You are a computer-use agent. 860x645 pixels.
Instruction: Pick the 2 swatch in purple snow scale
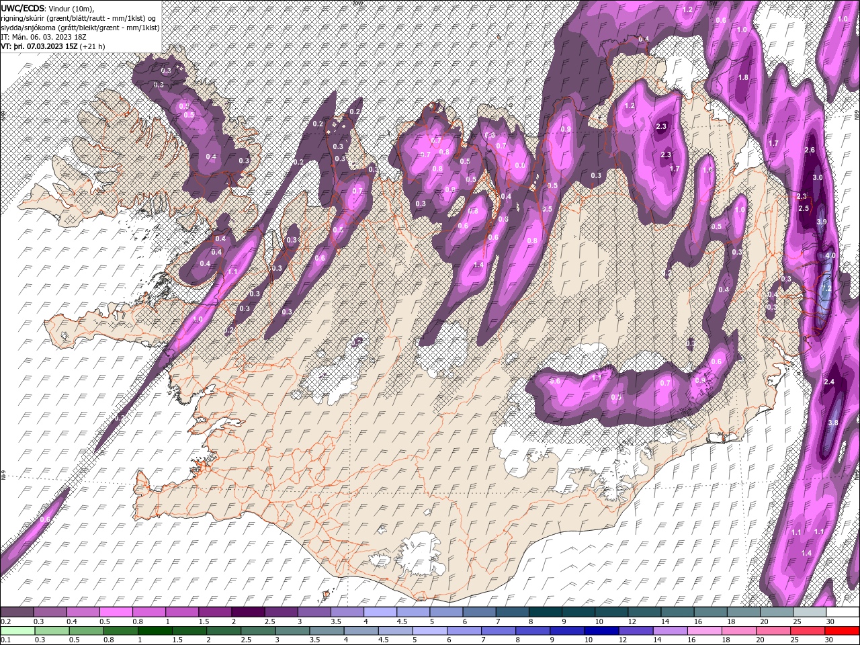248,612
